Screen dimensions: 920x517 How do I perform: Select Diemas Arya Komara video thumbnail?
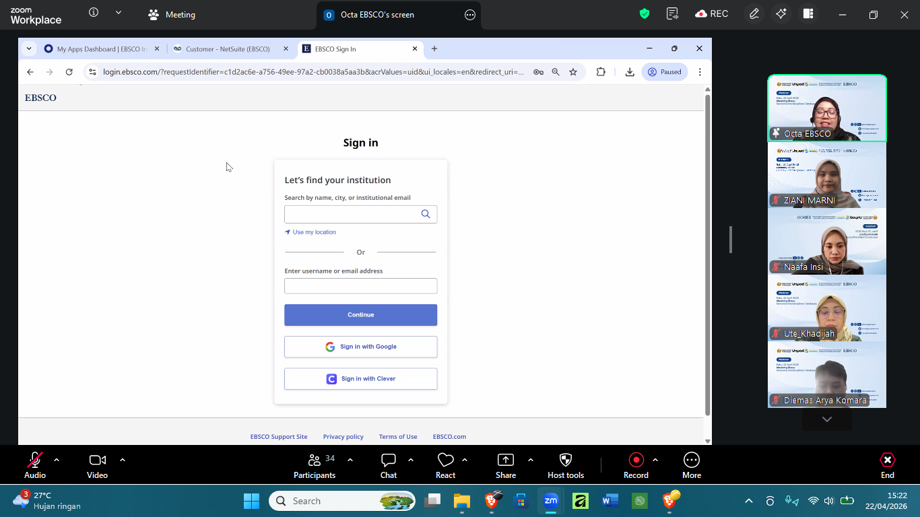point(827,375)
